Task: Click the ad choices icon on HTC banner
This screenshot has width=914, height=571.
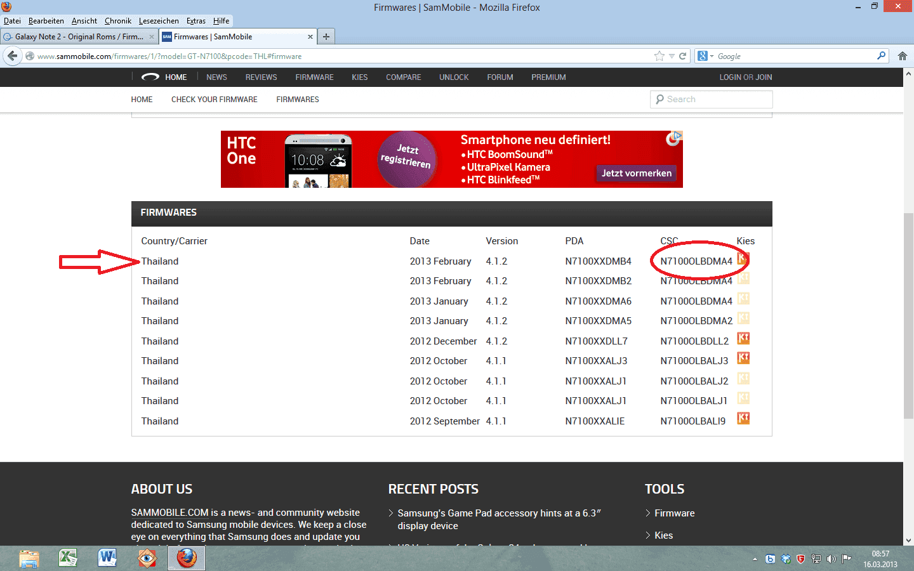Action: [678, 135]
